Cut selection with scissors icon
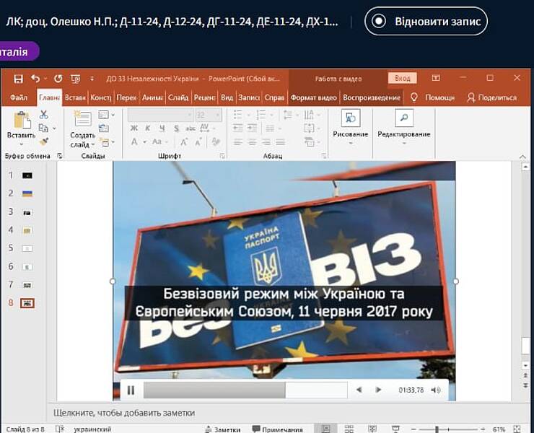The image size is (534, 433). [43, 115]
